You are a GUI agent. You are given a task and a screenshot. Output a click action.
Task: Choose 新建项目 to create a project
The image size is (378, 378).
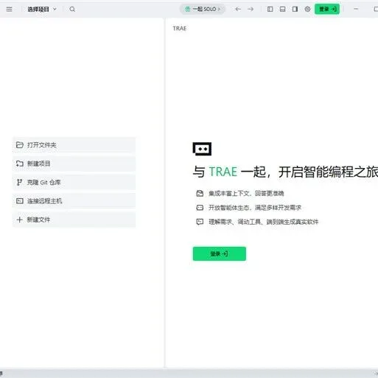coord(74,164)
